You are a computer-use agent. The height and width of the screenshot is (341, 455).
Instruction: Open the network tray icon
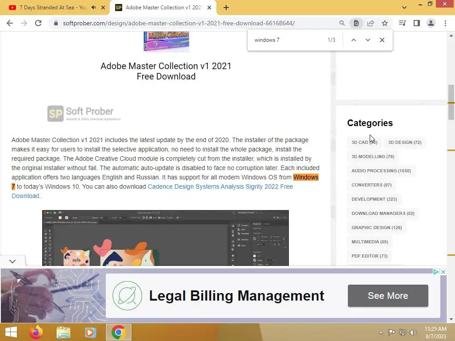click(x=402, y=333)
